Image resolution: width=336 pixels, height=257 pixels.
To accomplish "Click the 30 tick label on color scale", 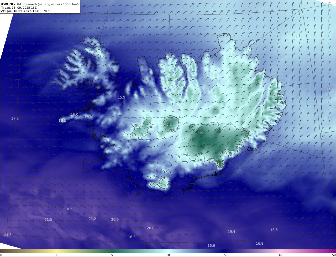I will point(280,255).
